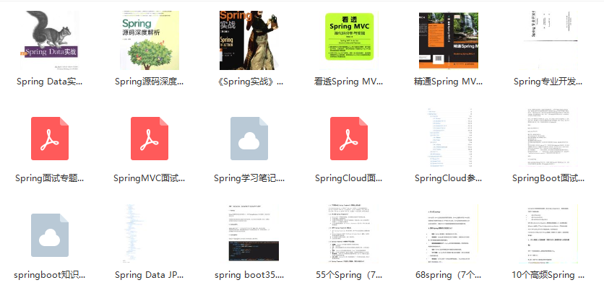Select the springboot知识 cloud file icon
The height and width of the screenshot is (293, 604).
coord(50,235)
